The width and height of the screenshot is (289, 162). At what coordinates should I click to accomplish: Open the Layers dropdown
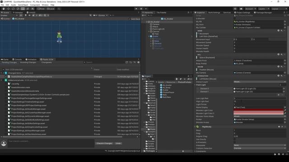tap(264, 9)
